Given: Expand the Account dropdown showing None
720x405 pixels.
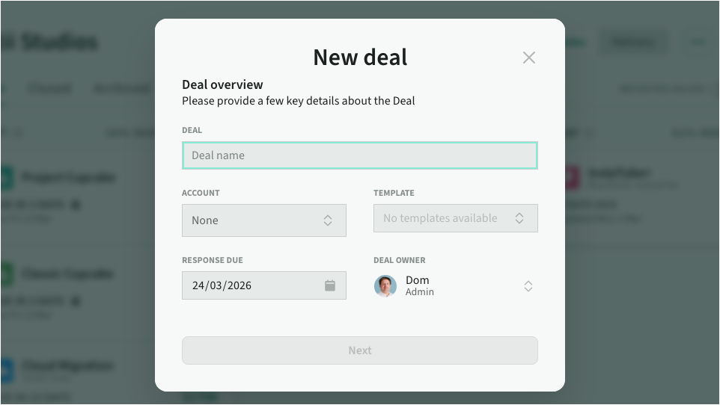Looking at the screenshot, I should [x=263, y=220].
